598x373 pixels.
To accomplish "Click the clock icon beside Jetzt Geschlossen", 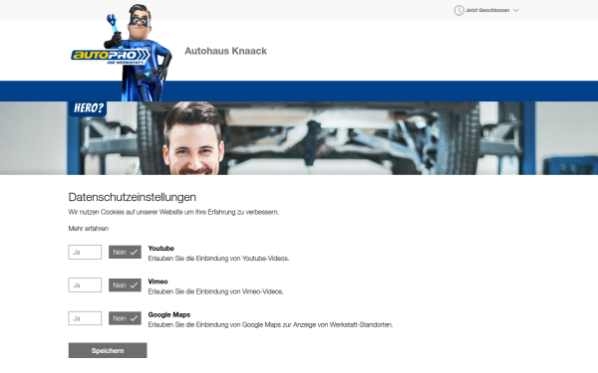I will pos(458,10).
